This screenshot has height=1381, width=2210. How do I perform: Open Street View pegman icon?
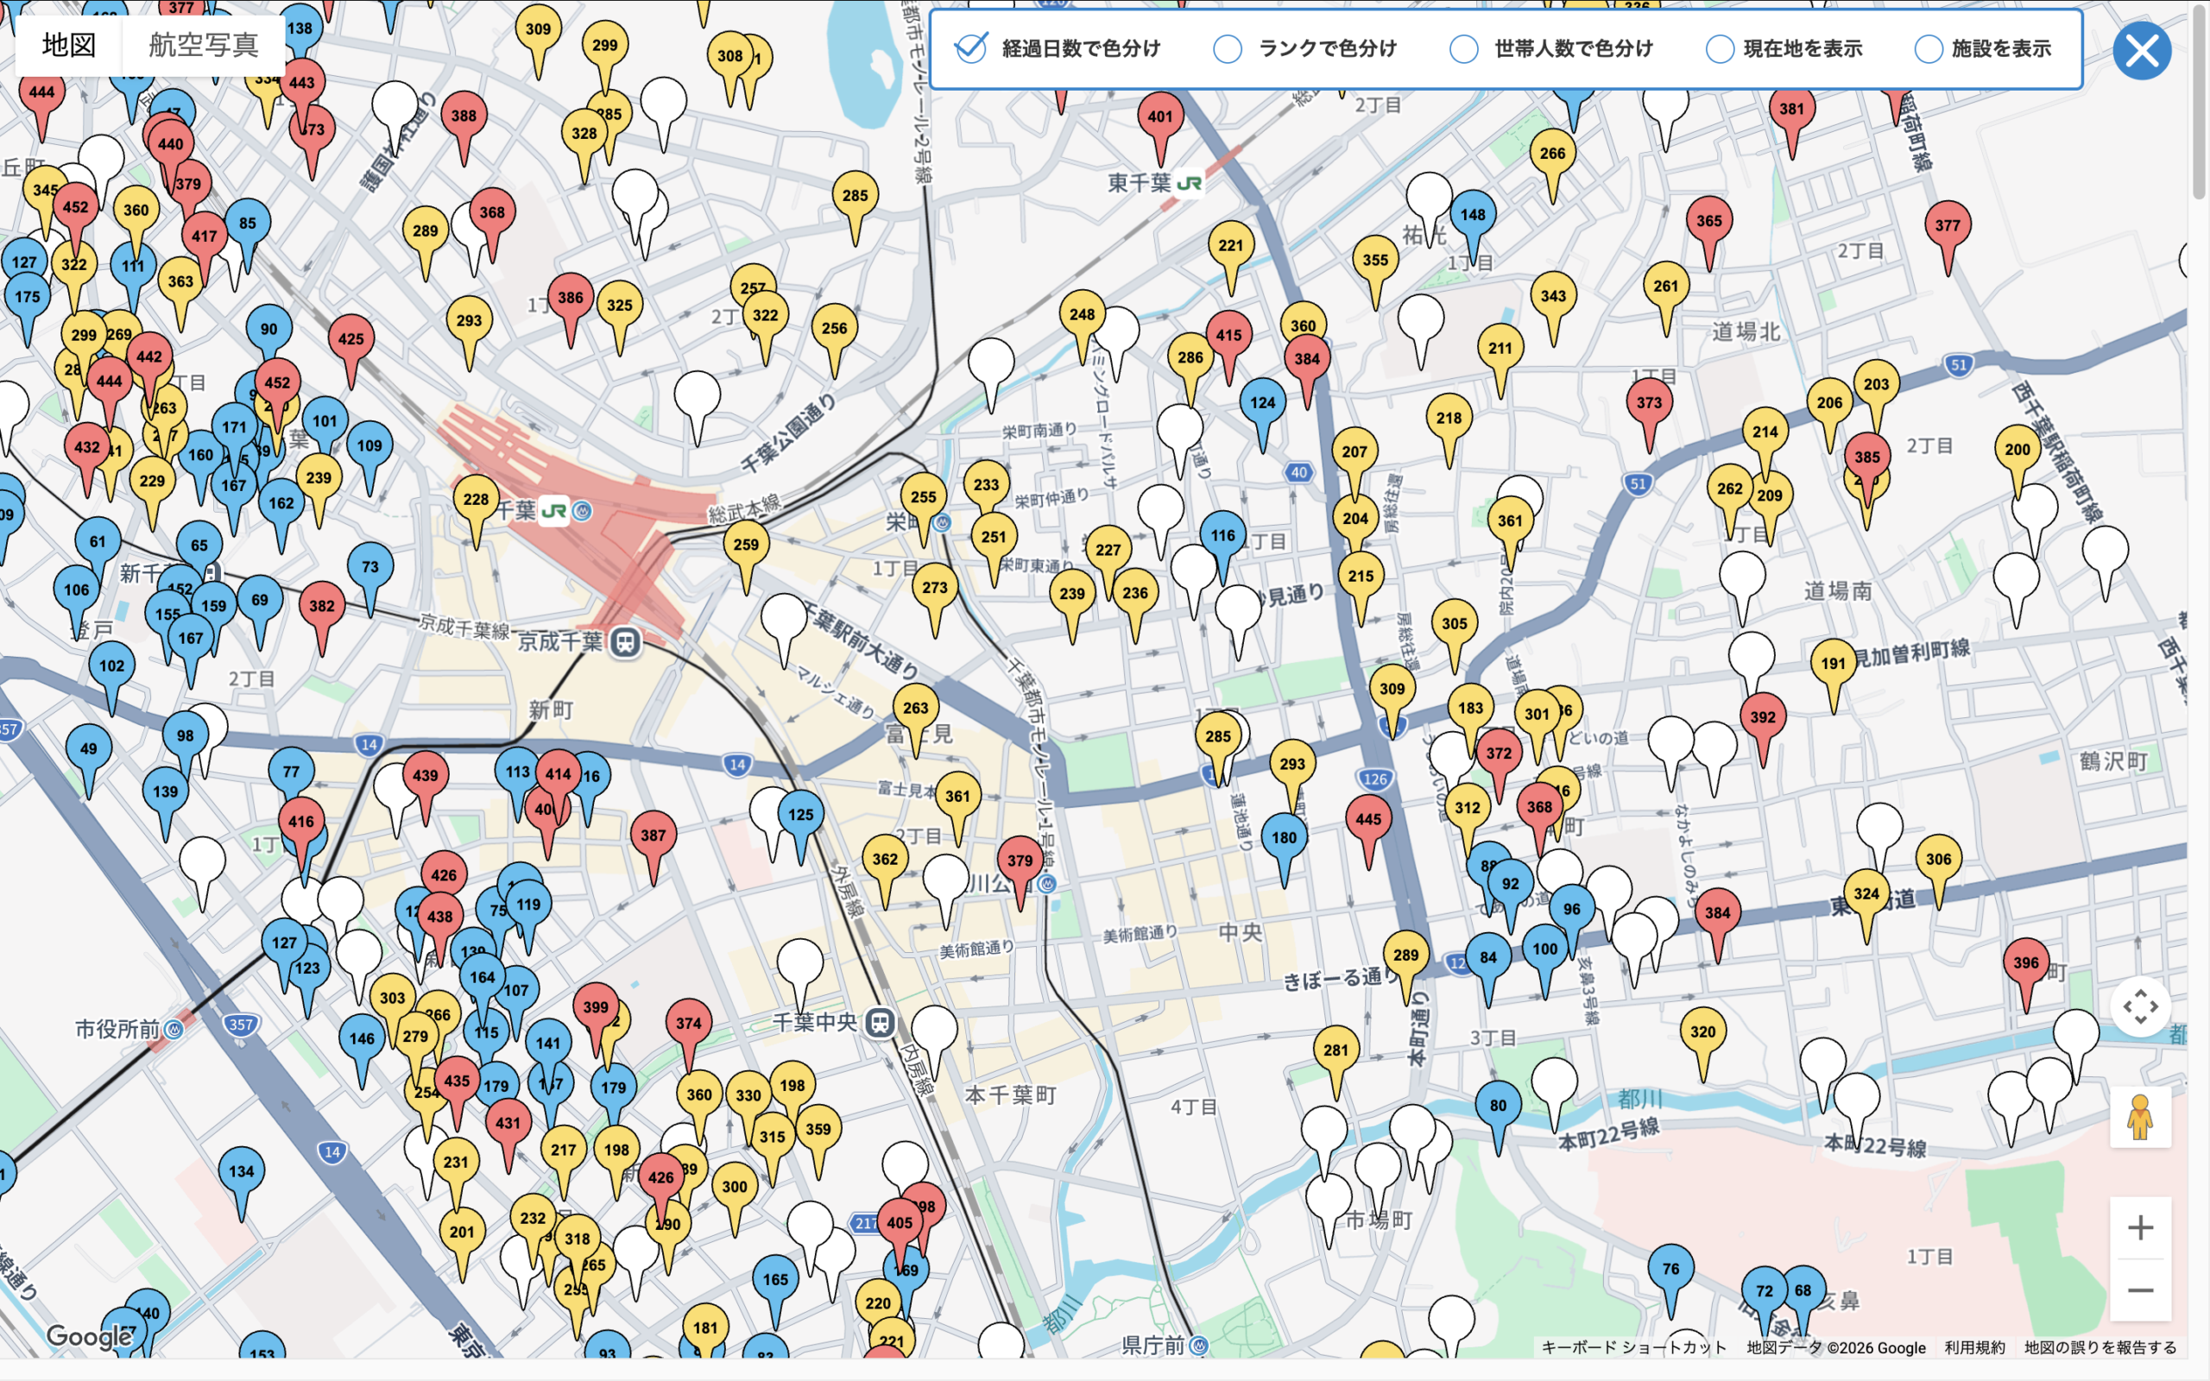2140,1116
